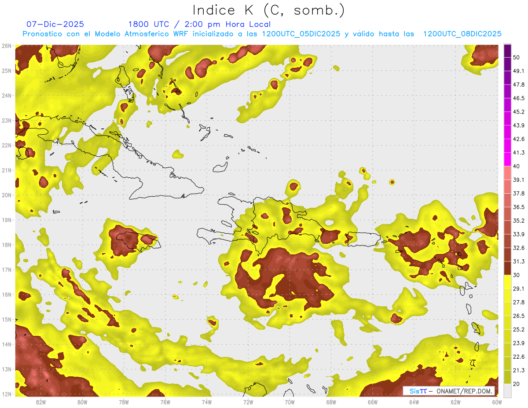Click the latitude label "20N"

pos(6,195)
